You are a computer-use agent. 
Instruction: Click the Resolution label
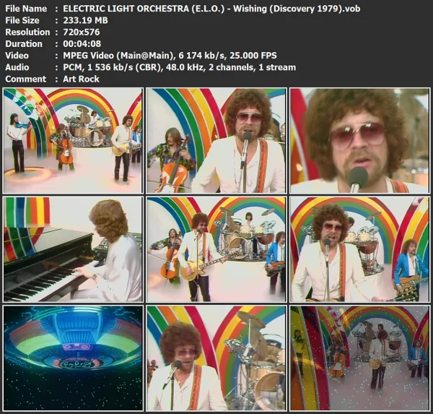27,32
